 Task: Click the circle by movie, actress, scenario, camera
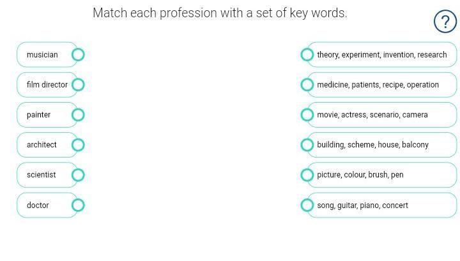pos(307,115)
